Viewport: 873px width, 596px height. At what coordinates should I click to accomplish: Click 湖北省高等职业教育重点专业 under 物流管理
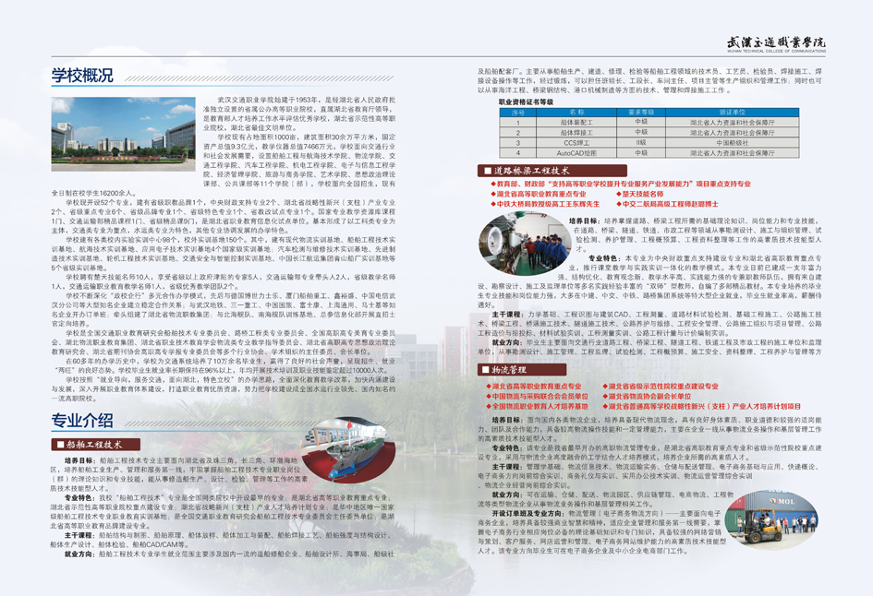pyautogui.click(x=534, y=387)
